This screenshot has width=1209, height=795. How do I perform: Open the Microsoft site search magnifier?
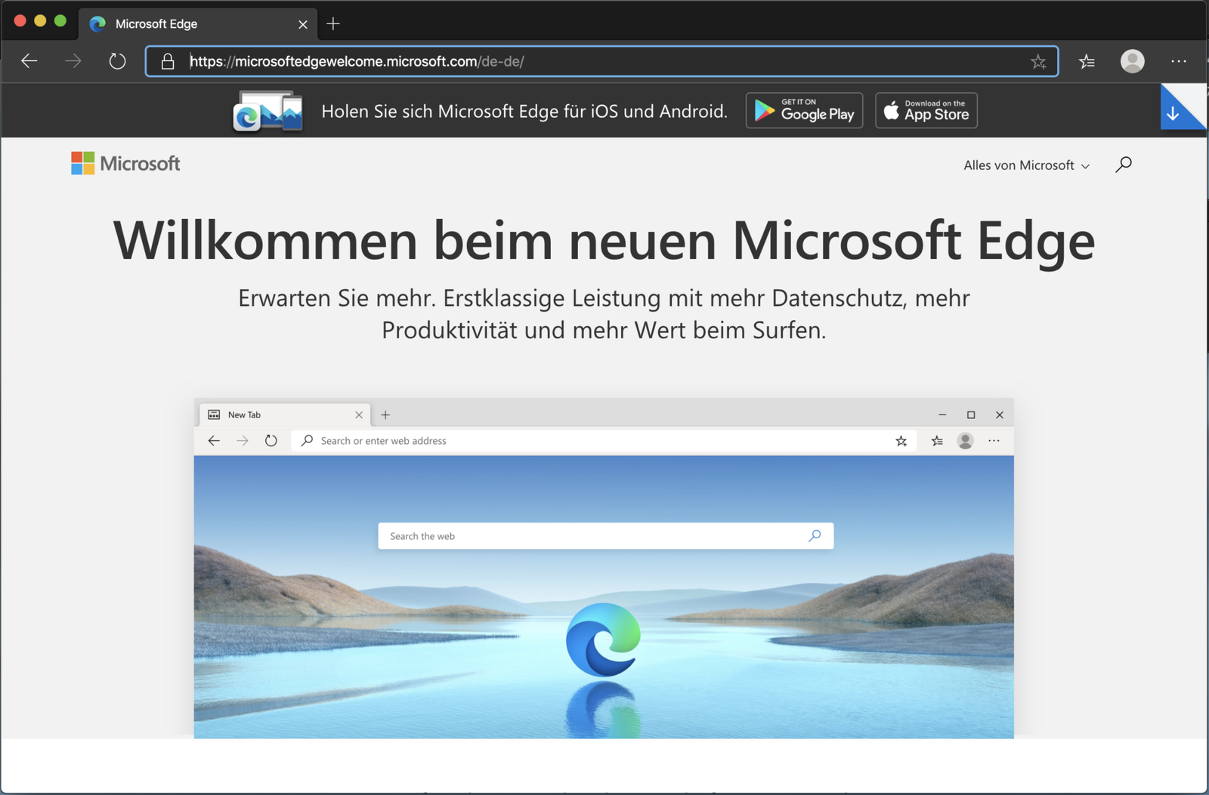(x=1124, y=165)
